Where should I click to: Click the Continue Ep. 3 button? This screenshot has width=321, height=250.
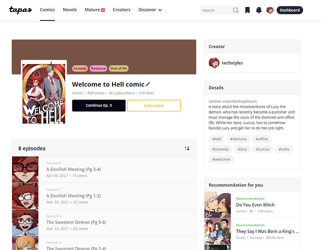pyautogui.click(x=98, y=105)
